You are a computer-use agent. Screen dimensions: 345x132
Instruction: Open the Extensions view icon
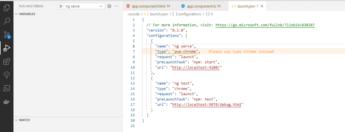pos(7,61)
